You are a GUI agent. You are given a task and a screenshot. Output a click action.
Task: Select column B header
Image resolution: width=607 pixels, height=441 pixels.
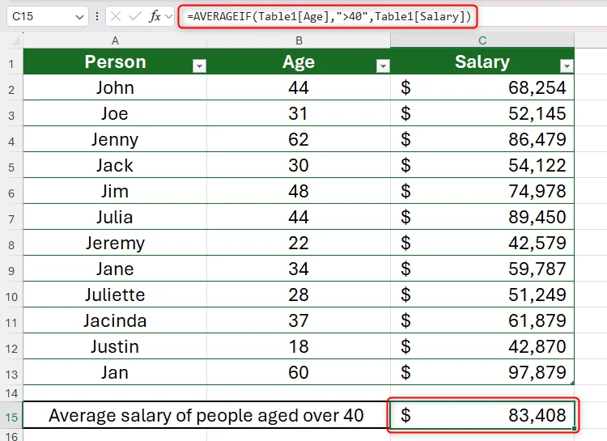coord(299,40)
